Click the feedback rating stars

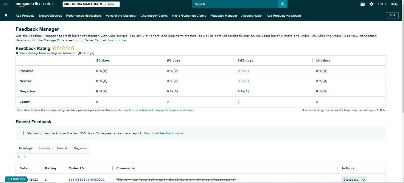(63, 48)
